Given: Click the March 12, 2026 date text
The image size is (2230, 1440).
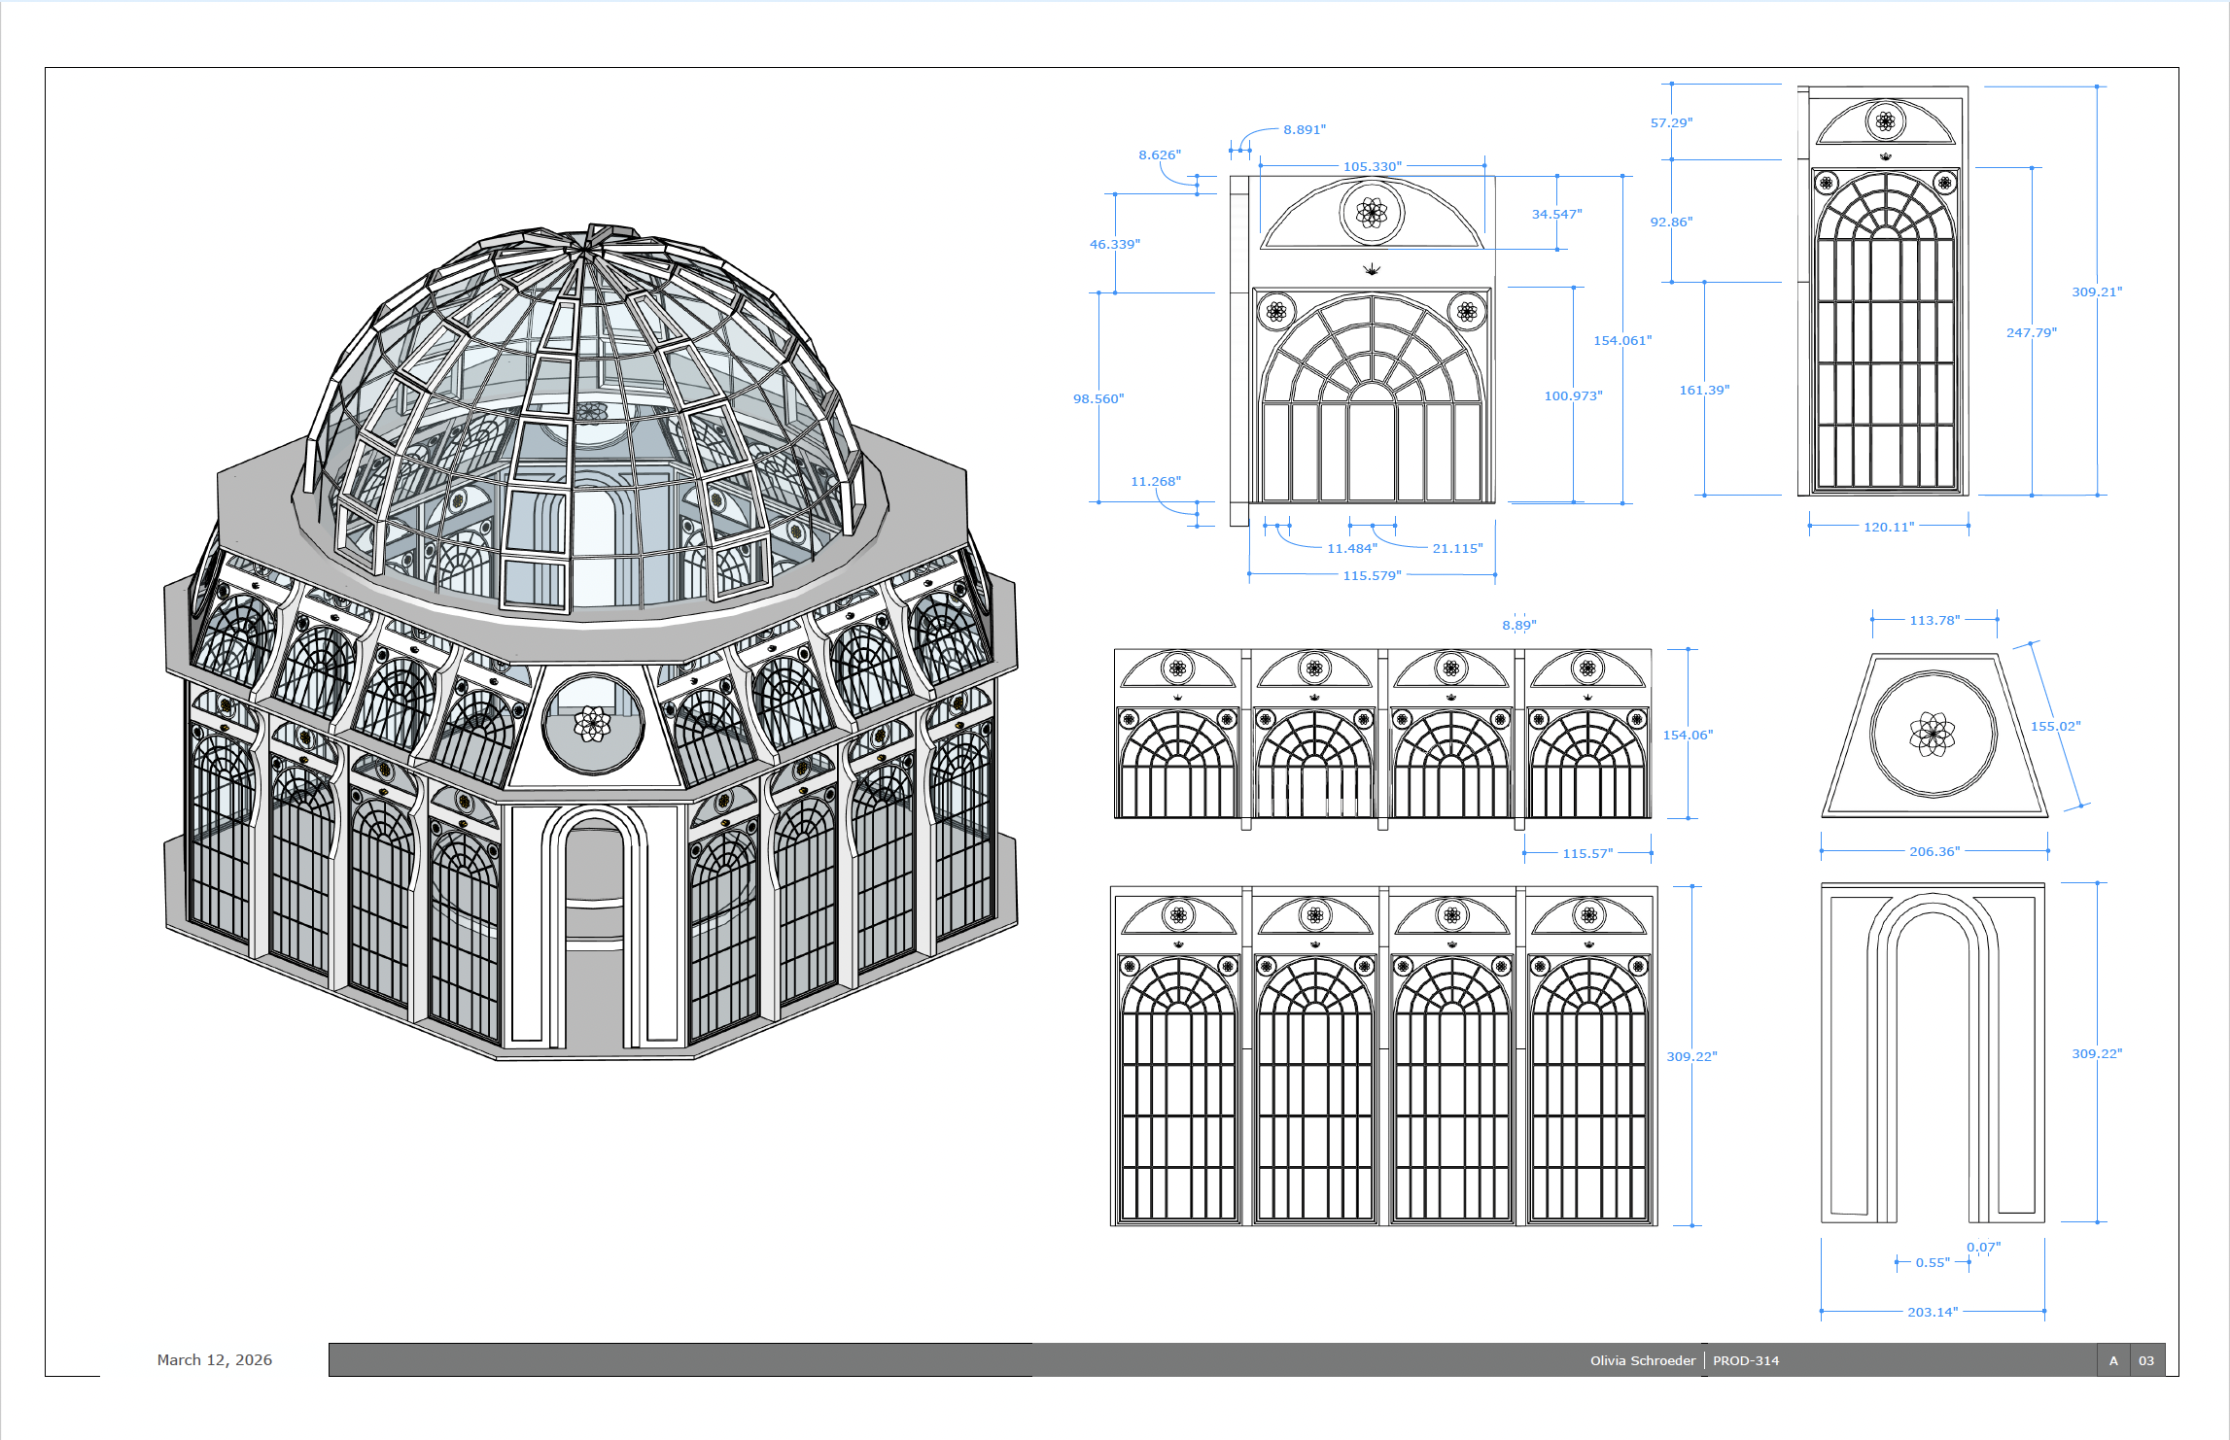Looking at the screenshot, I should [x=215, y=1359].
